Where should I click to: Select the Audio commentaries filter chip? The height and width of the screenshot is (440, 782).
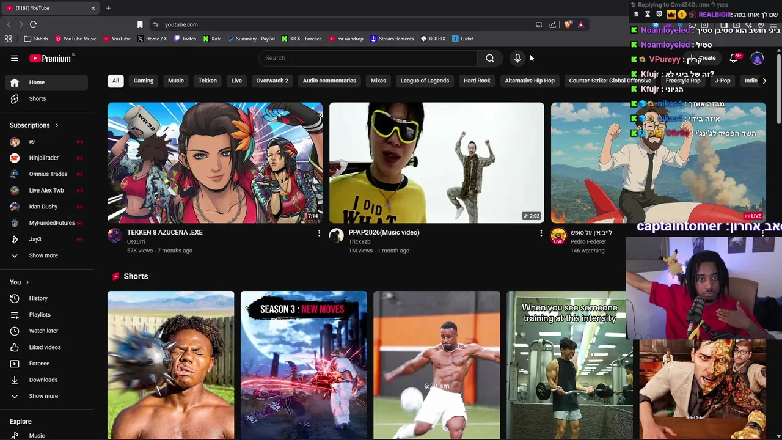(329, 81)
